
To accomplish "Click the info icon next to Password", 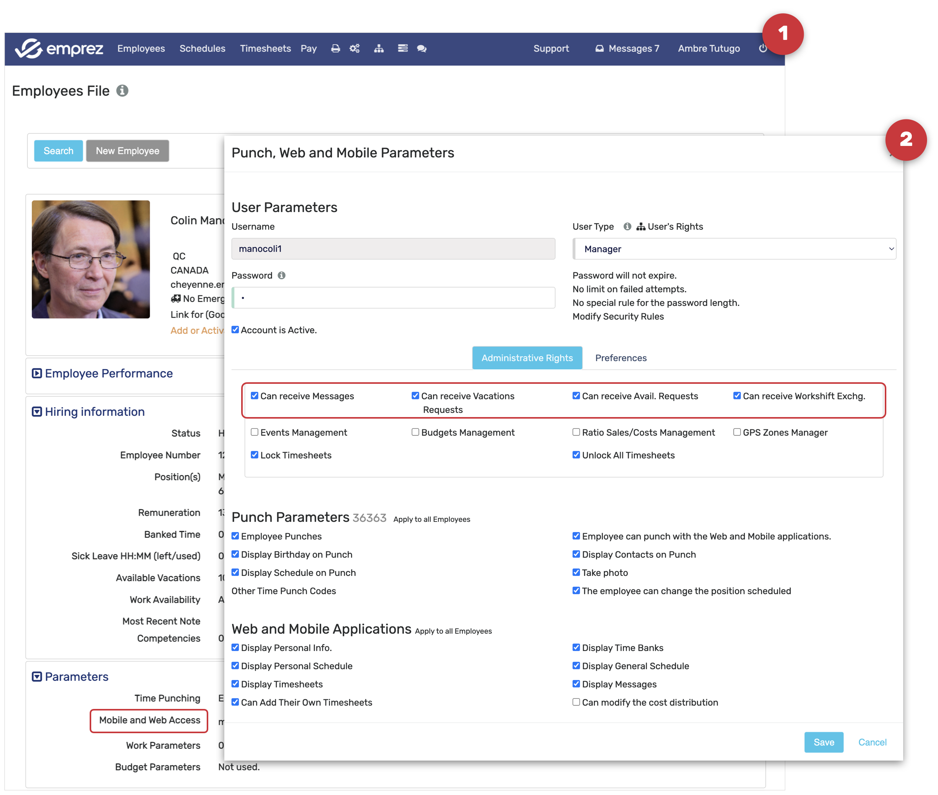I will coord(281,275).
